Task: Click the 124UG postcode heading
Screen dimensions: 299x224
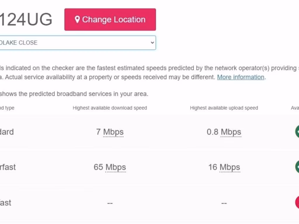Action: tap(26, 20)
